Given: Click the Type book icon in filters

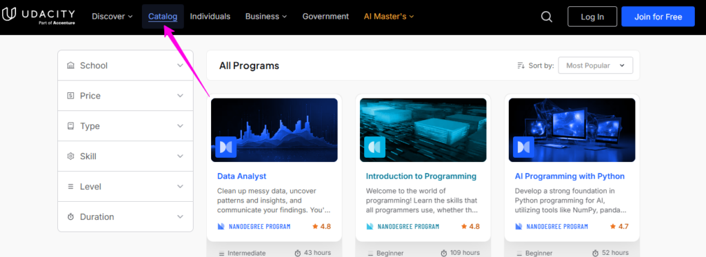Looking at the screenshot, I should [x=71, y=126].
